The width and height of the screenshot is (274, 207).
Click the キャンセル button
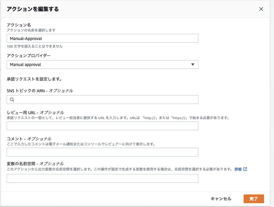221,199
